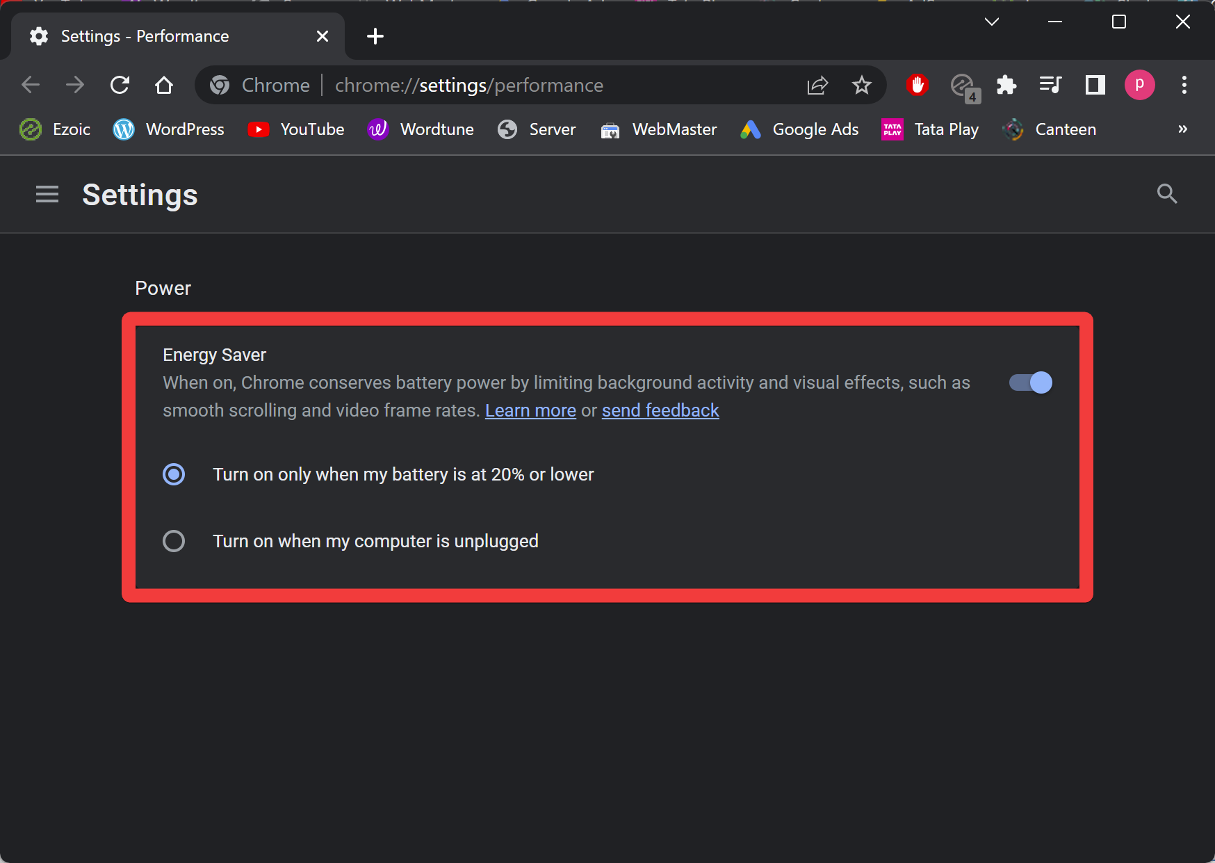Open the Settings hamburger menu

click(x=47, y=194)
